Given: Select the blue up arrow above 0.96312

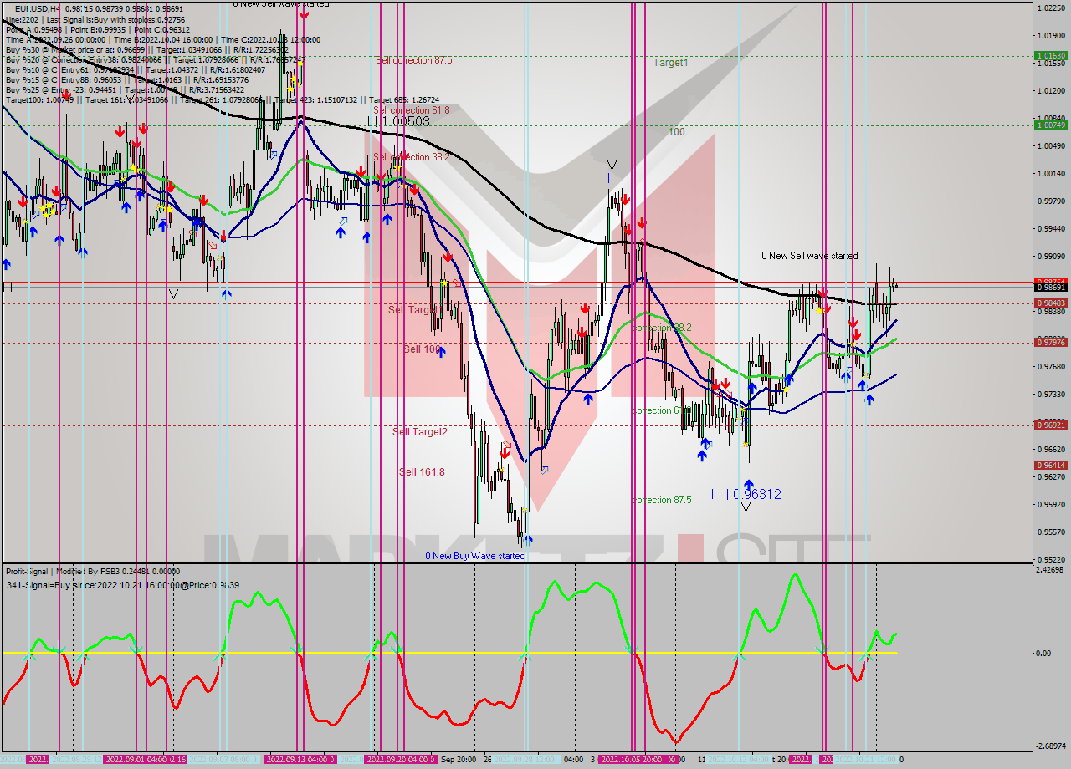Looking at the screenshot, I should pyautogui.click(x=749, y=483).
